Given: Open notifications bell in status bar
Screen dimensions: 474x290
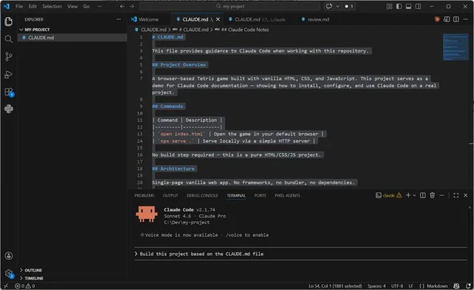Looking at the screenshot, I should click(468, 286).
